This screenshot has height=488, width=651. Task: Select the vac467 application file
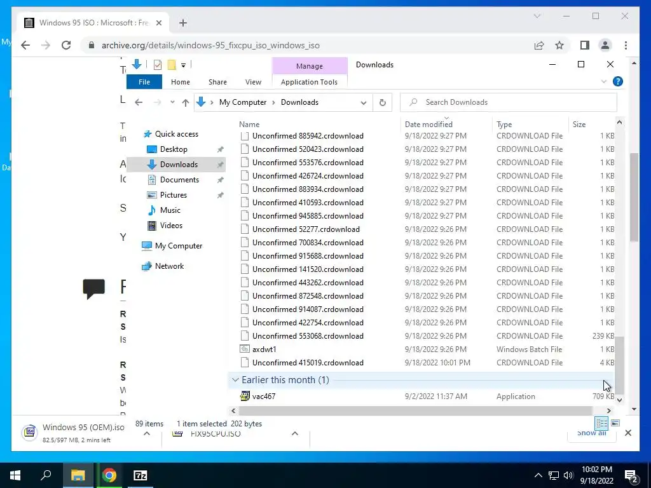pyautogui.click(x=264, y=396)
